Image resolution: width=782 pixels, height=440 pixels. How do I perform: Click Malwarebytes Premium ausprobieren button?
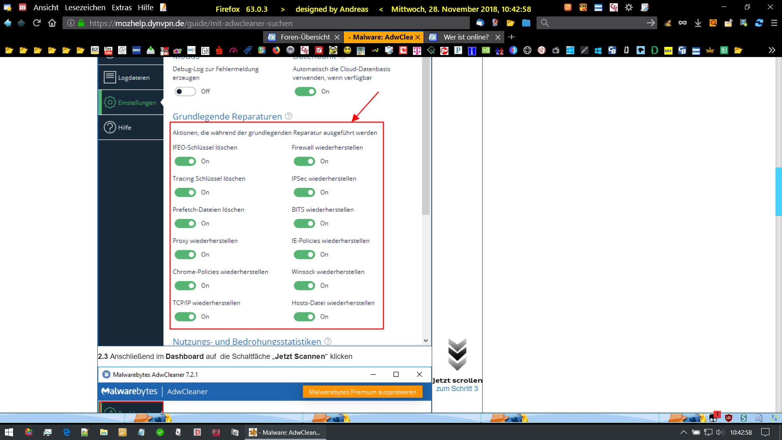(x=362, y=392)
